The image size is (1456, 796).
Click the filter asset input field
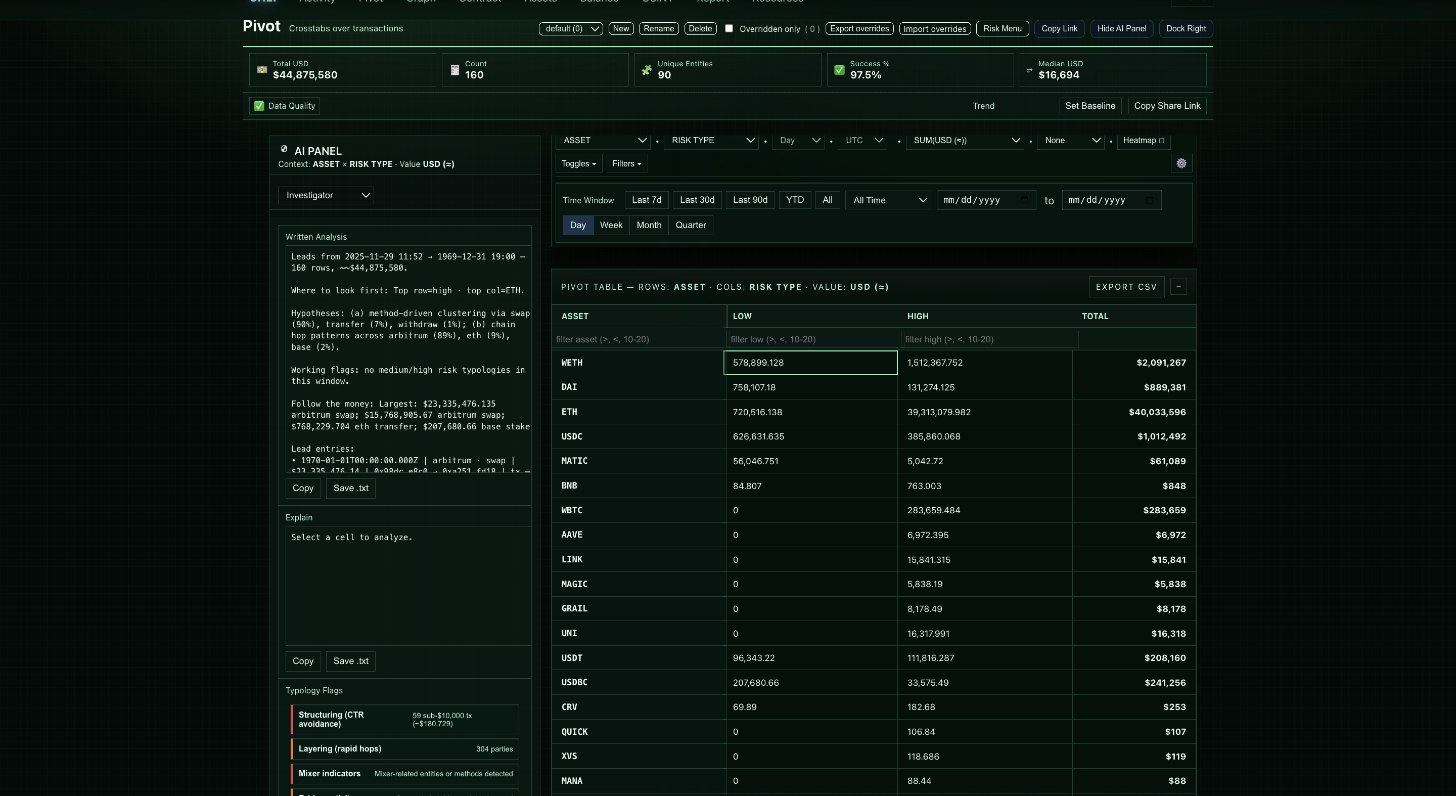coord(638,339)
